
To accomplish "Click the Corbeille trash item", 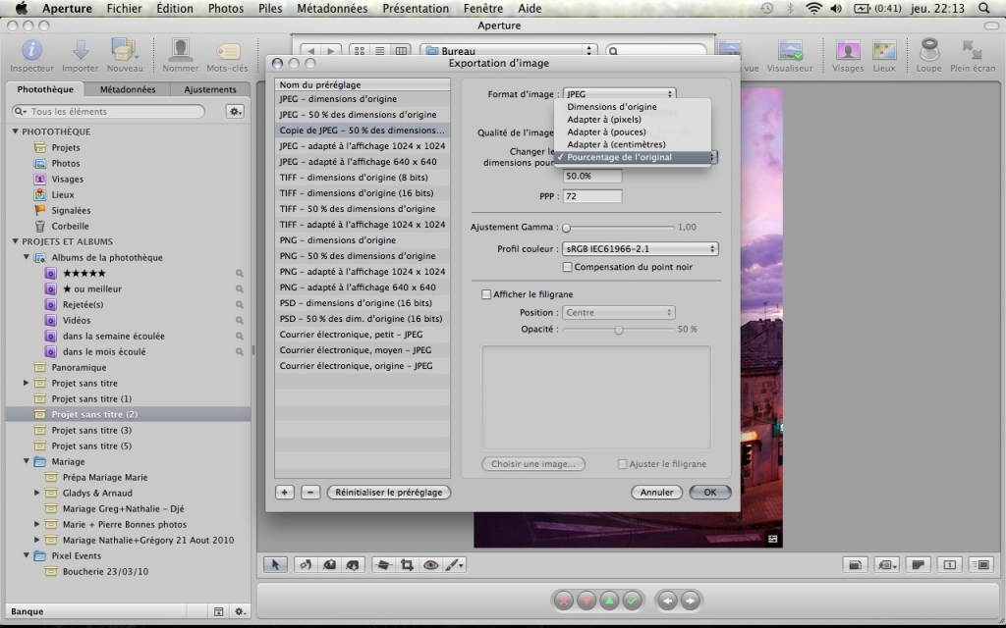I will point(70,227).
